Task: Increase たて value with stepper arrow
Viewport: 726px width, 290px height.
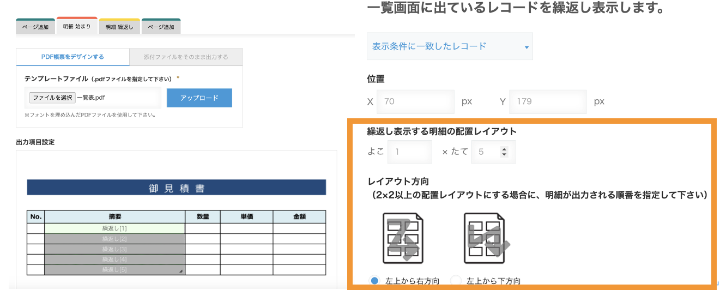Action: pos(504,149)
